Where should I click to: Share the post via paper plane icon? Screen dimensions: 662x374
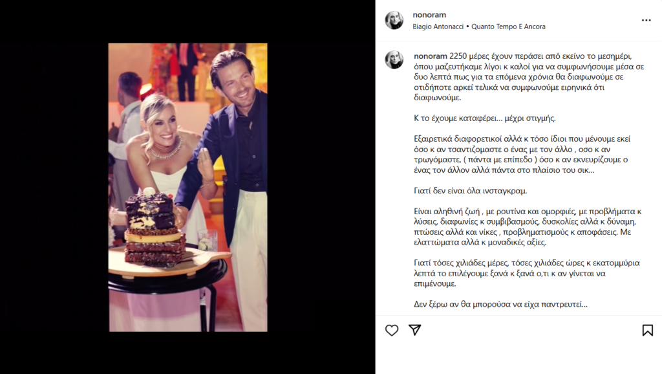415,329
